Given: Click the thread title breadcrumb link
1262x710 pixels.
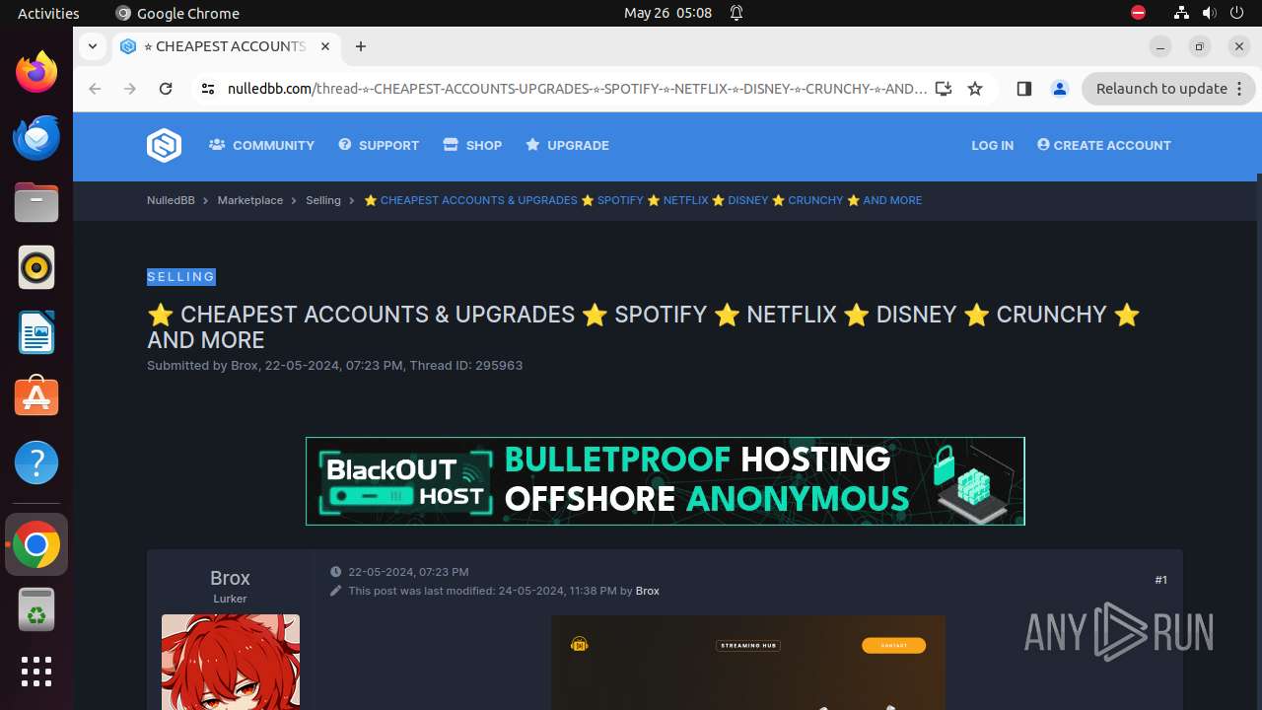Looking at the screenshot, I should point(643,200).
